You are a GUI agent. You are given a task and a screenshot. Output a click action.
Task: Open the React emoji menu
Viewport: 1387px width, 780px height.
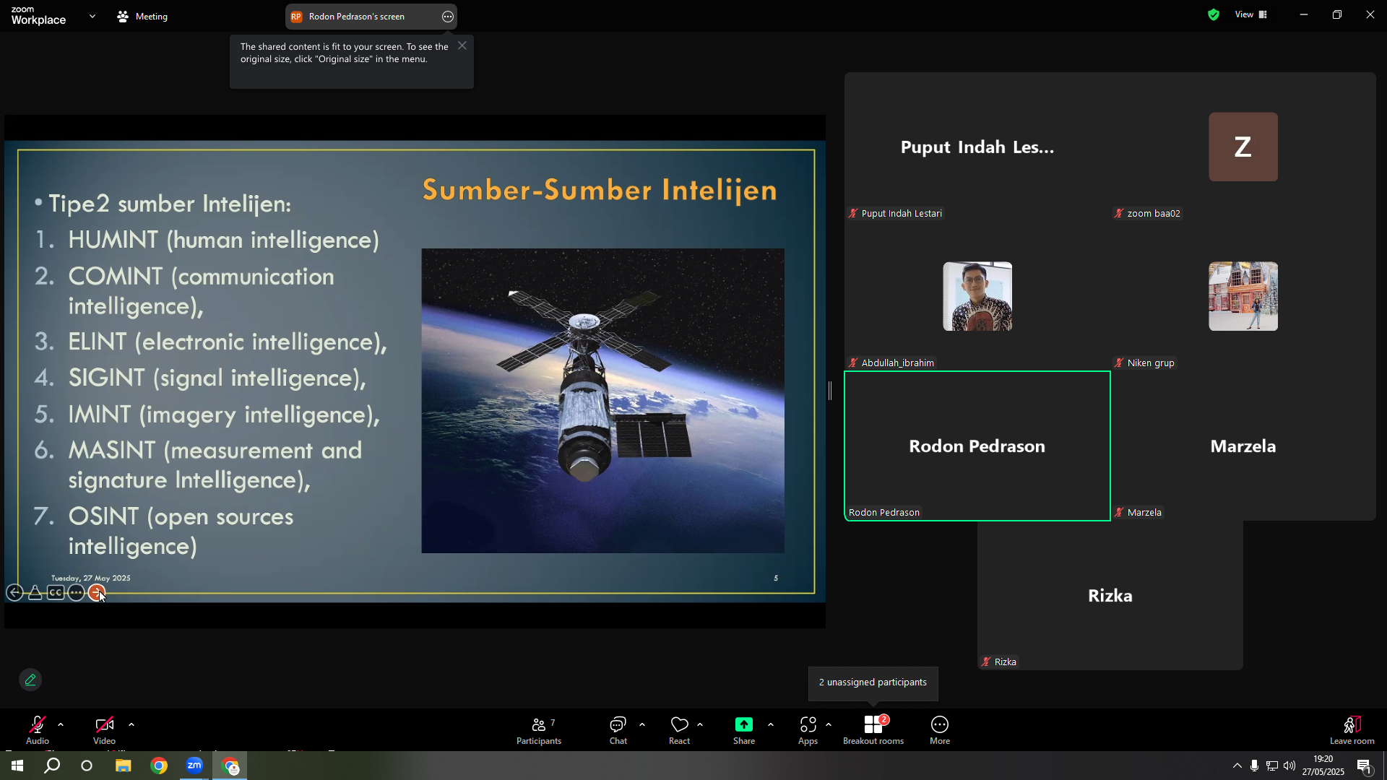[680, 729]
